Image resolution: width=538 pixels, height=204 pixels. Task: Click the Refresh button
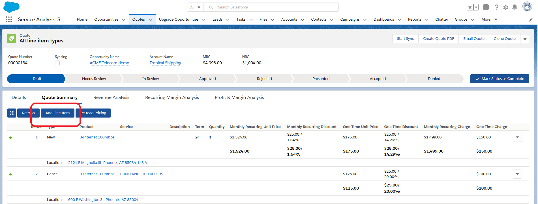pyautogui.click(x=28, y=113)
